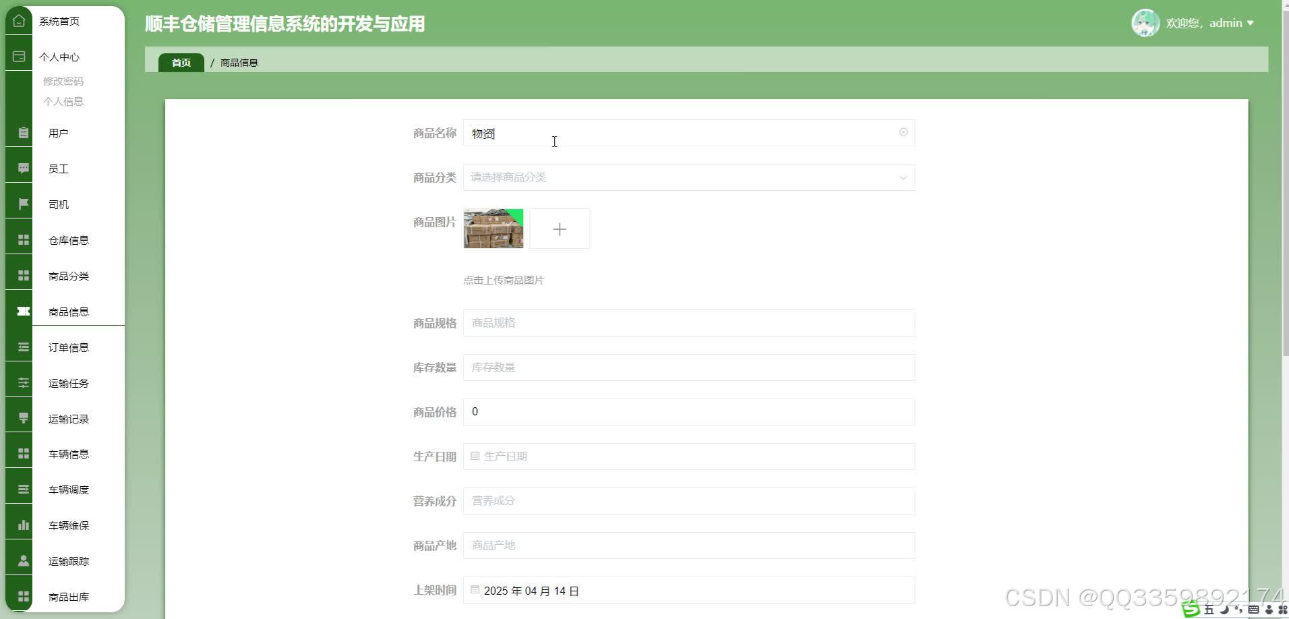Click the bar chart icon beside 车辆维保
The width and height of the screenshot is (1289, 619).
(x=24, y=525)
